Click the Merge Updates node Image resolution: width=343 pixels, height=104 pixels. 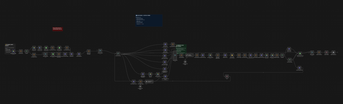coord(312,52)
